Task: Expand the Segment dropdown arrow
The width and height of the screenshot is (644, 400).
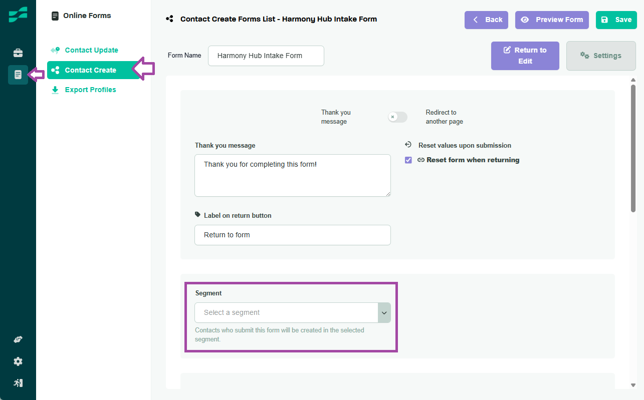Action: click(384, 312)
